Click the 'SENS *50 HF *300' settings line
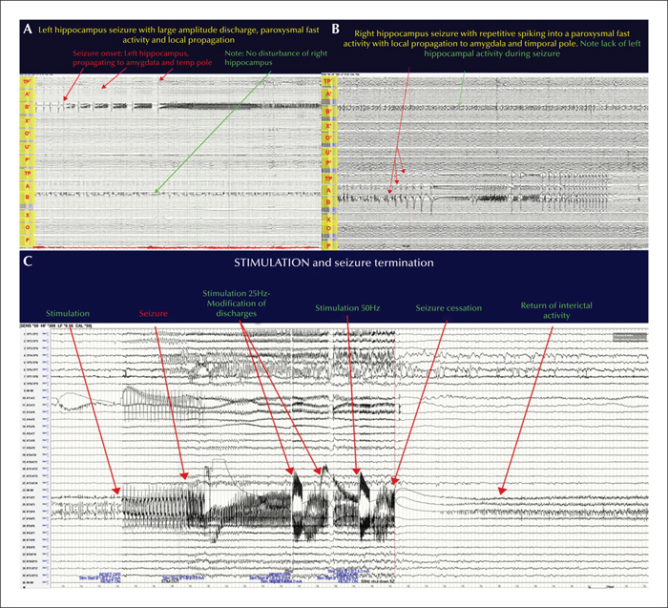The width and height of the screenshot is (668, 608). tap(55, 325)
